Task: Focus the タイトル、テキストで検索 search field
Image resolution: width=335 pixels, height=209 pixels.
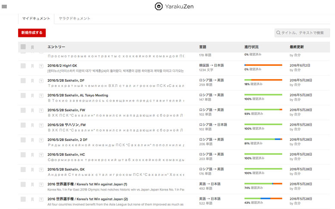Action: coord(302,33)
